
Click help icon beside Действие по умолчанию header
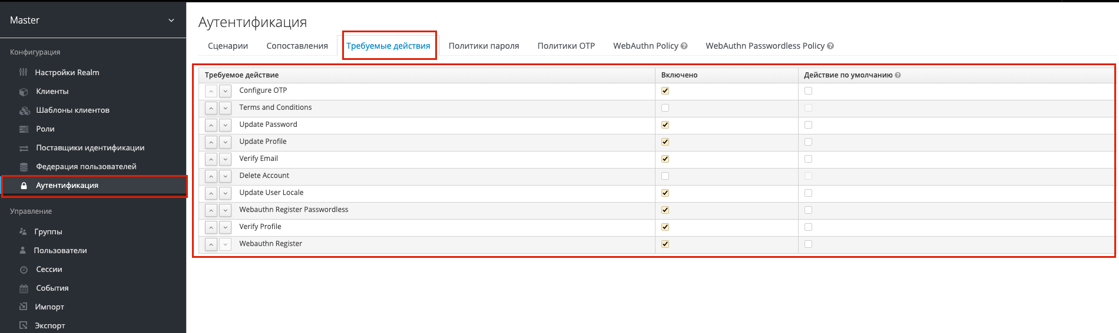pyautogui.click(x=898, y=75)
